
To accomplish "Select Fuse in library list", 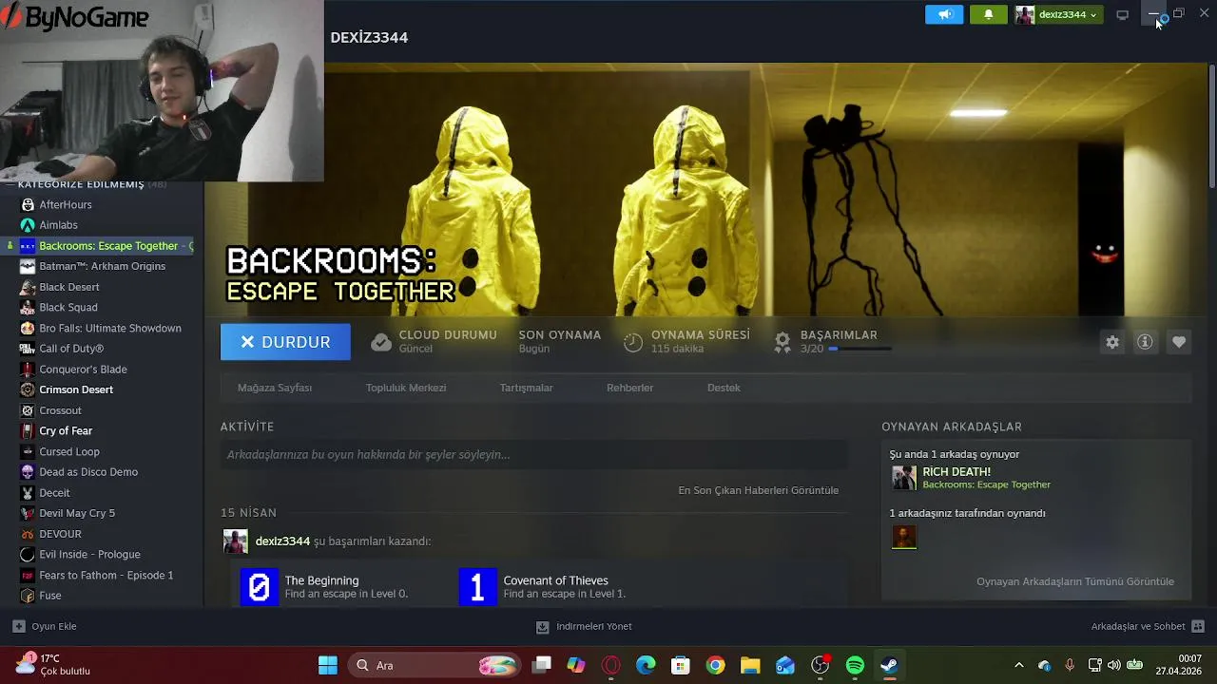I will point(49,596).
